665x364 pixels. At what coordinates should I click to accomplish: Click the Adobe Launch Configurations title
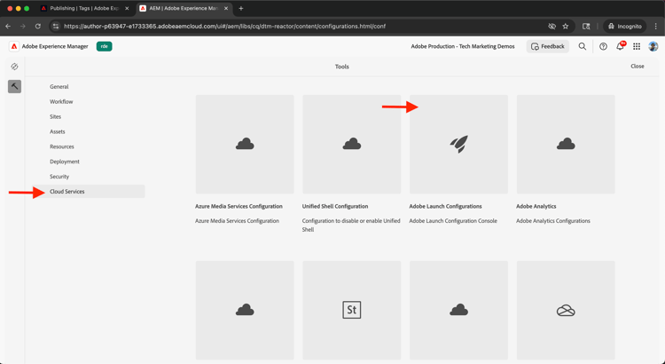click(x=445, y=207)
